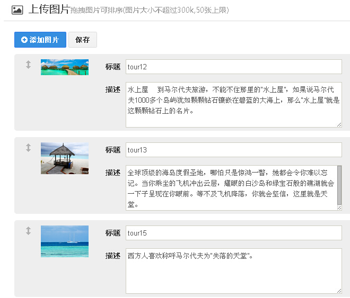Click the drag-sort arrow icon for tour13 row

point(29,148)
